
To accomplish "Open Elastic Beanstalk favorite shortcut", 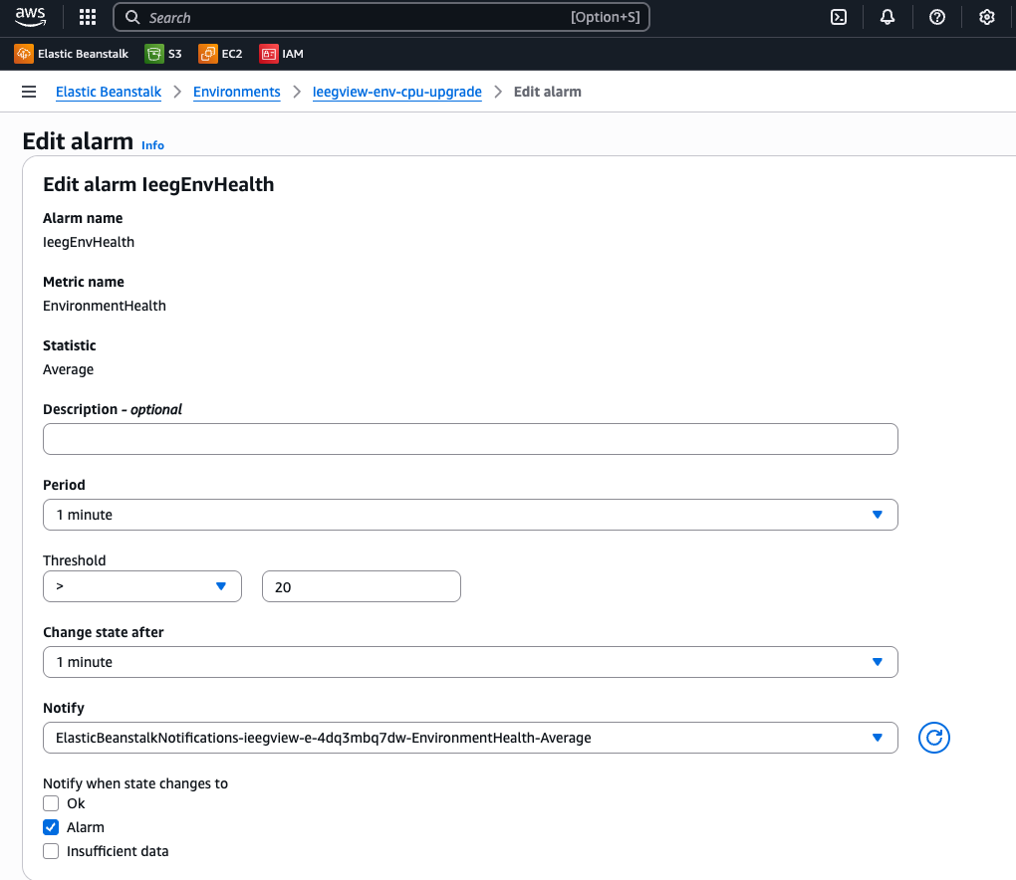I will coord(72,54).
